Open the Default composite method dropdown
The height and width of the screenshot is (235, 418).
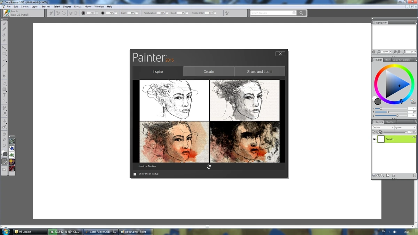coord(383,127)
